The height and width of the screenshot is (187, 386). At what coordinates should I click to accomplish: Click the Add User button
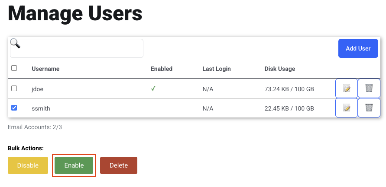[358, 48]
